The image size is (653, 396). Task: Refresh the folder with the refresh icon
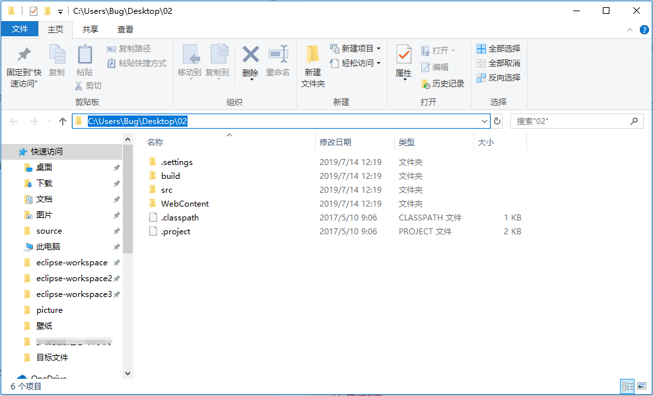[x=496, y=121]
